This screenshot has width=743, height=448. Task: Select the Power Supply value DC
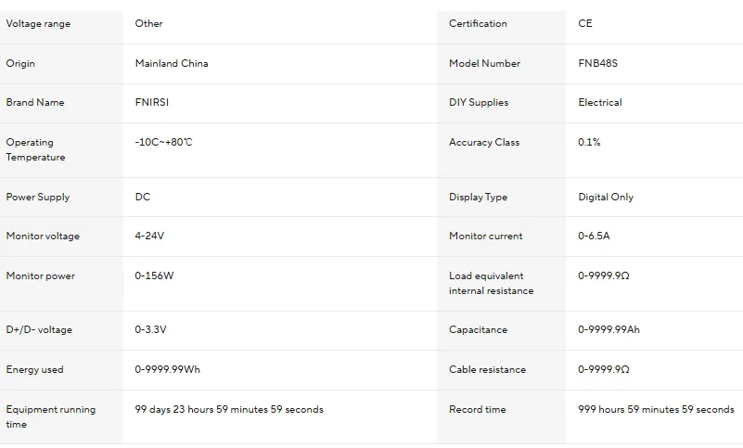coord(143,198)
